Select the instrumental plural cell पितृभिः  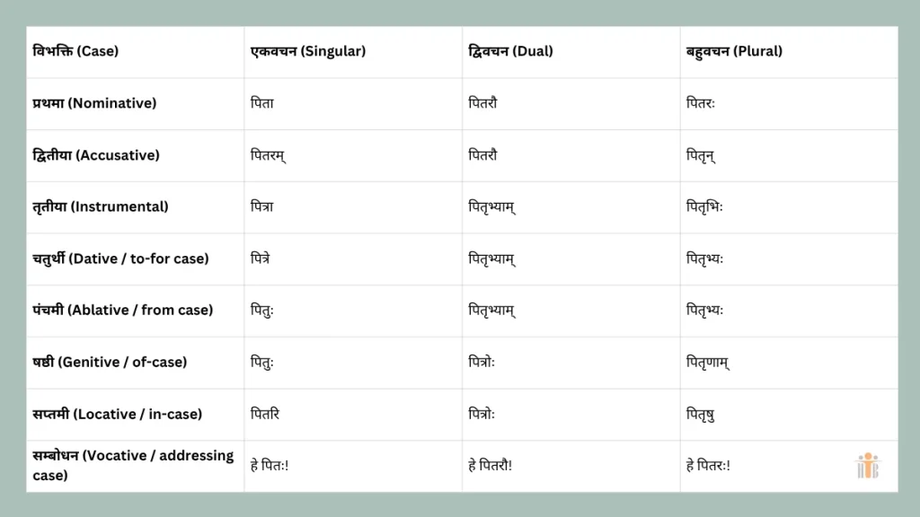coord(704,207)
